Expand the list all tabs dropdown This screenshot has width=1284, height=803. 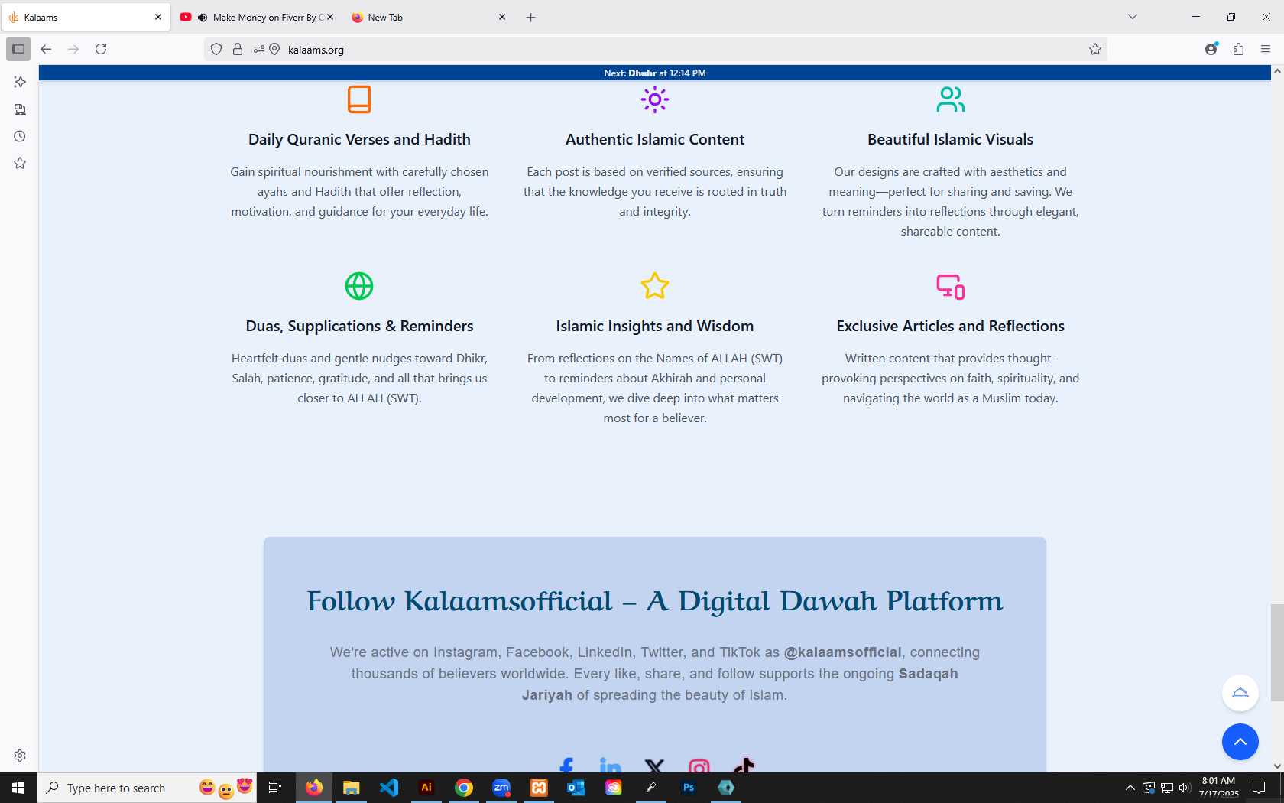1133,17
